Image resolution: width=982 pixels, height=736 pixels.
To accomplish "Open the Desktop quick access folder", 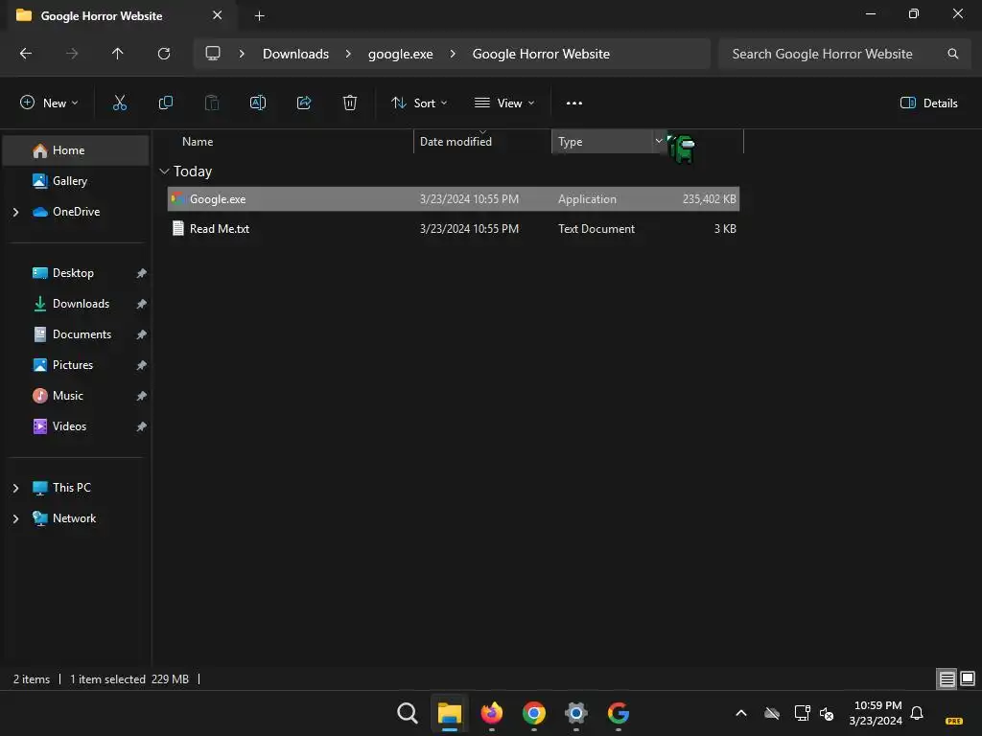I will (x=73, y=273).
